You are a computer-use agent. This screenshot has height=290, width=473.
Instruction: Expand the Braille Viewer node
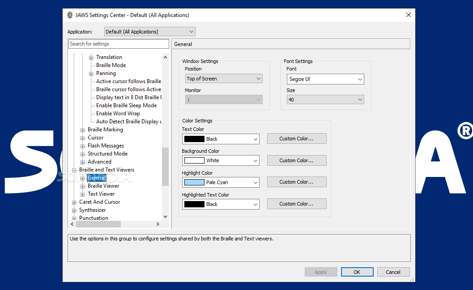(83, 186)
